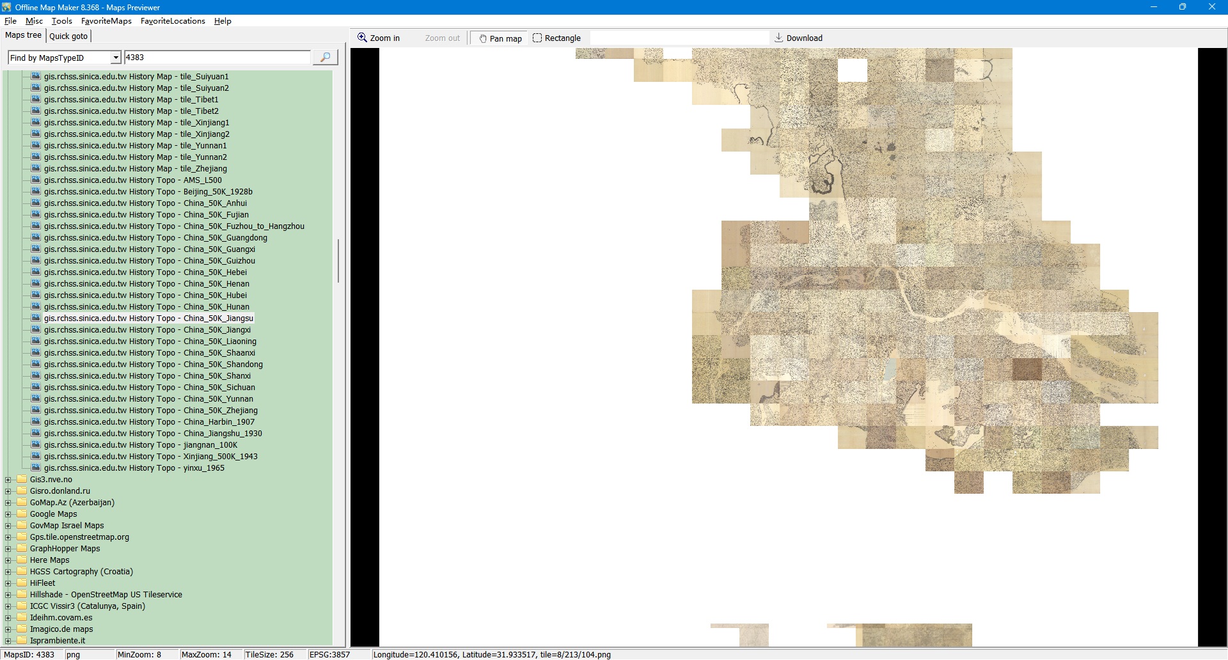Click the maps tree vertical scrollbar thumb
The image size is (1228, 660).
338,261
